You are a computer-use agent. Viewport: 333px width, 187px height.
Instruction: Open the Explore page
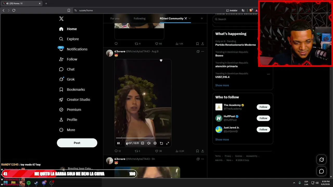tap(69, 39)
